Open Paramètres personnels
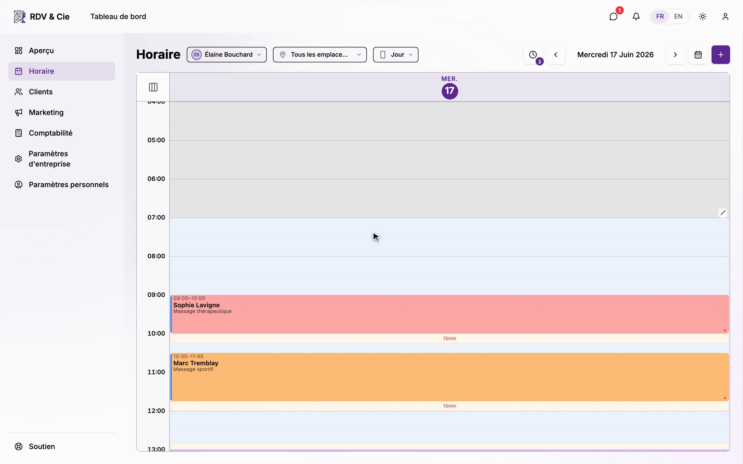Image resolution: width=743 pixels, height=464 pixels. coord(62,184)
